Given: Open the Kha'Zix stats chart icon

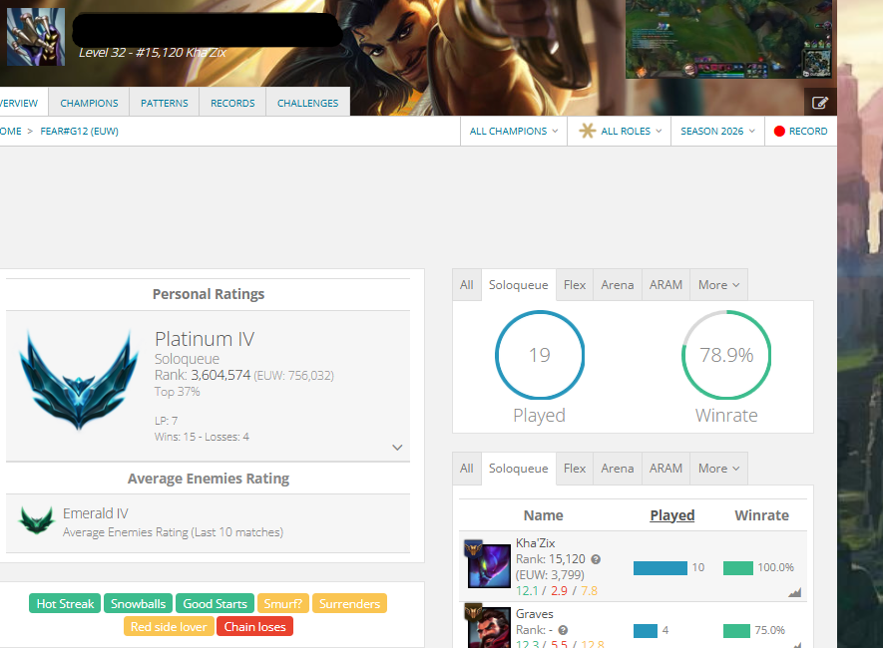Looking at the screenshot, I should pos(794,592).
